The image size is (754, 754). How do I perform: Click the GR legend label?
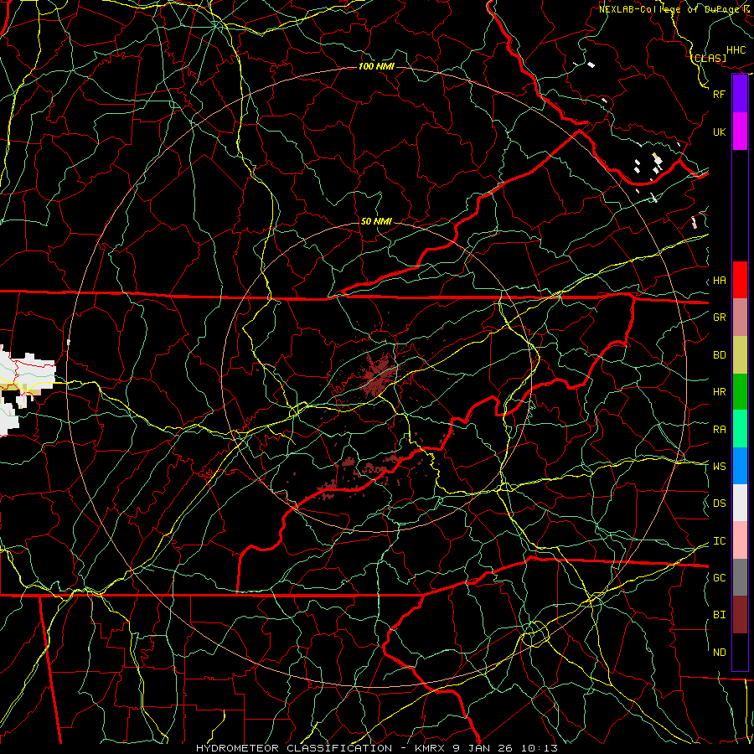tap(720, 318)
